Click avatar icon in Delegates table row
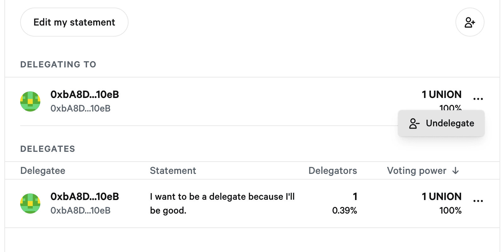Image resolution: width=504 pixels, height=252 pixels. 30,203
